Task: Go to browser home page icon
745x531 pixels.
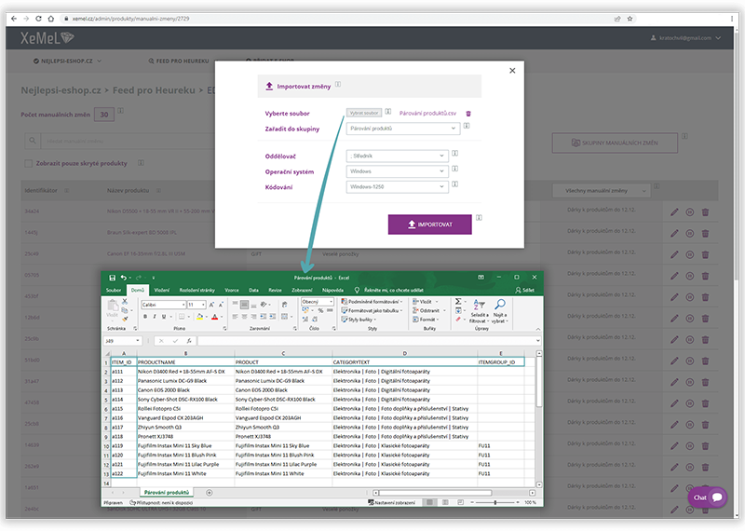Action: [x=51, y=19]
